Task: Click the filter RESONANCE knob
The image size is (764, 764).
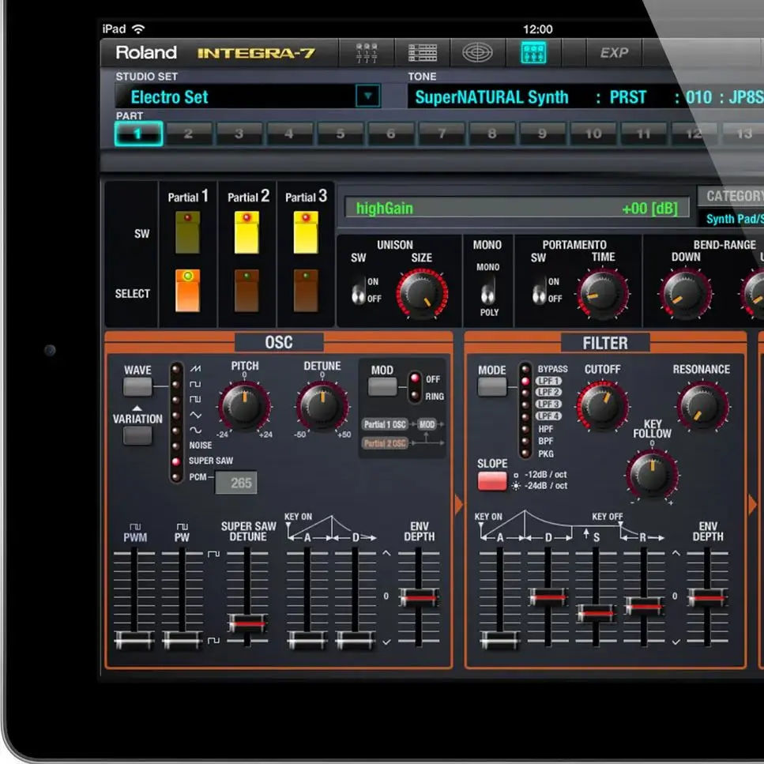Action: point(702,406)
